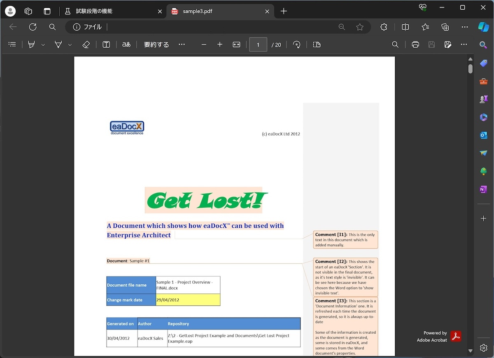Open the collections icon
Screen dimensions: 494x358
(445, 27)
